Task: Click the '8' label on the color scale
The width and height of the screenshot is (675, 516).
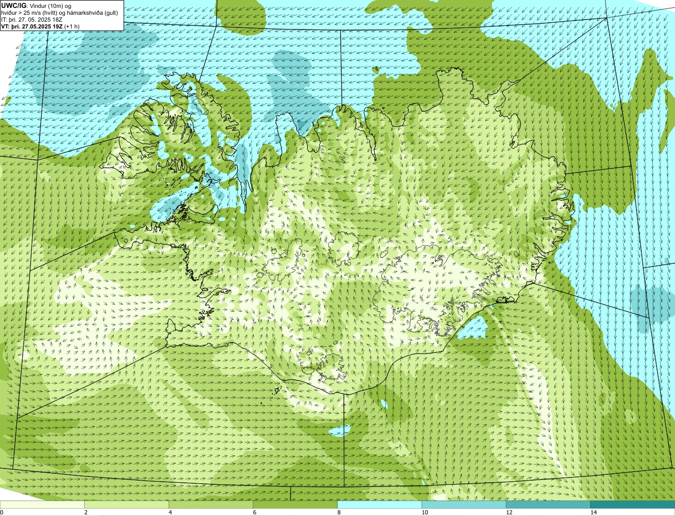Action: pyautogui.click(x=339, y=512)
